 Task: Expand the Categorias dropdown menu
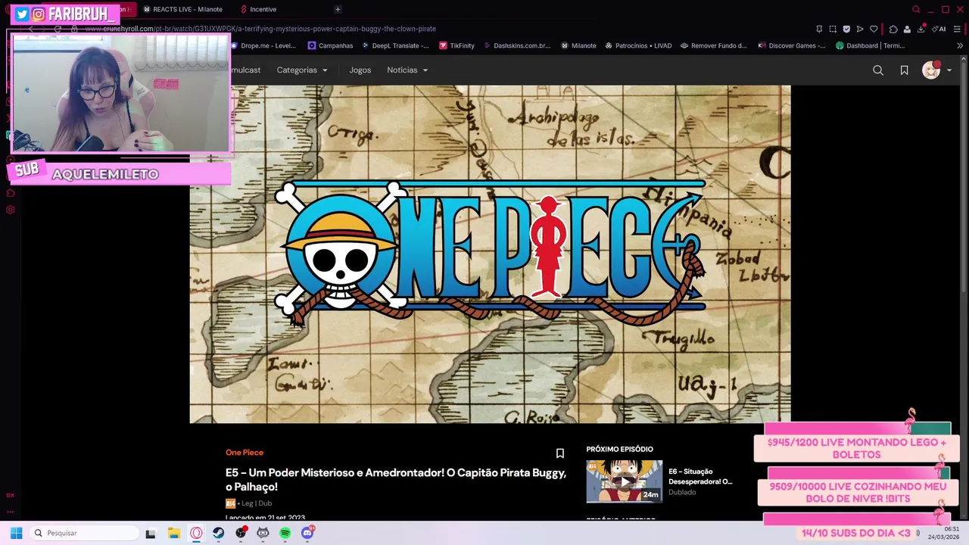(x=302, y=70)
